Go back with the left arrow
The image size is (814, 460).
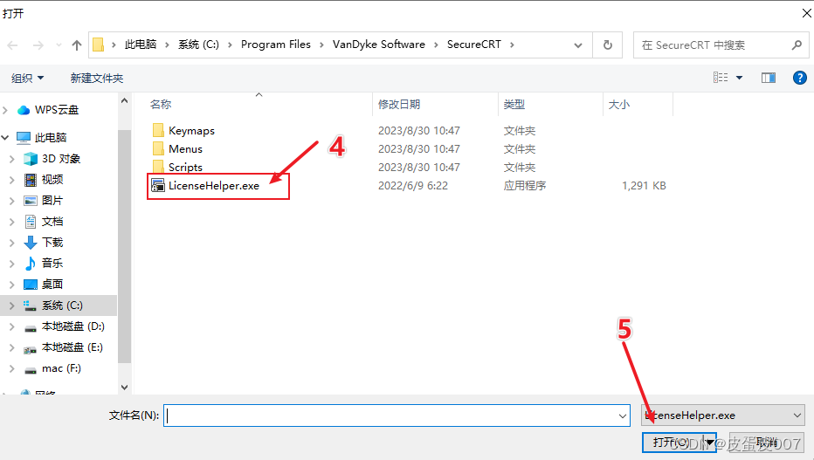pyautogui.click(x=12, y=45)
